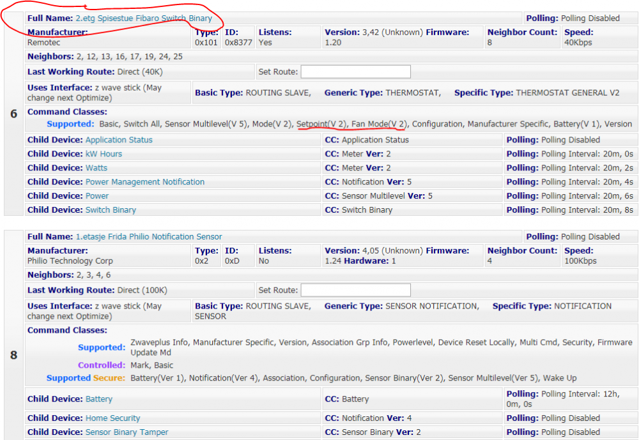Image resolution: width=639 pixels, height=440 pixels.
Task: Click the Polling Disabled text in the Home Security row
Action: pos(571,418)
